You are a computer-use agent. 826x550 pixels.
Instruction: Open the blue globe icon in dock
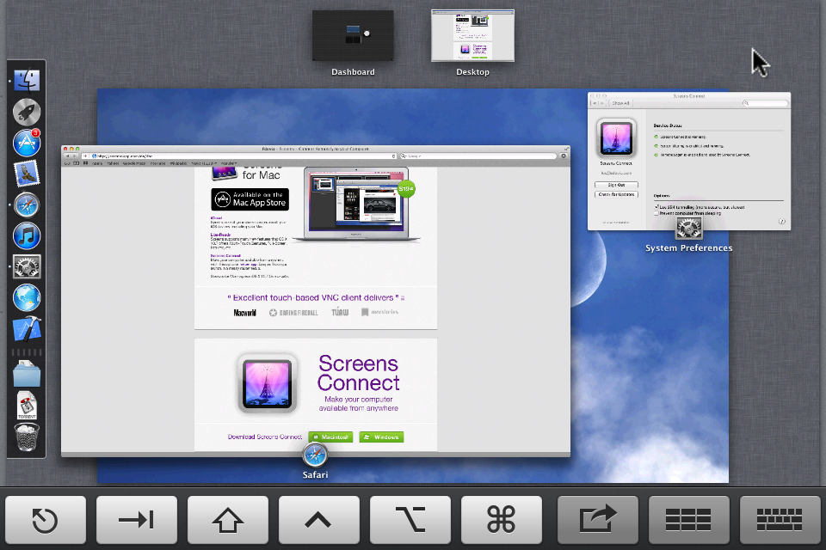[x=27, y=298]
